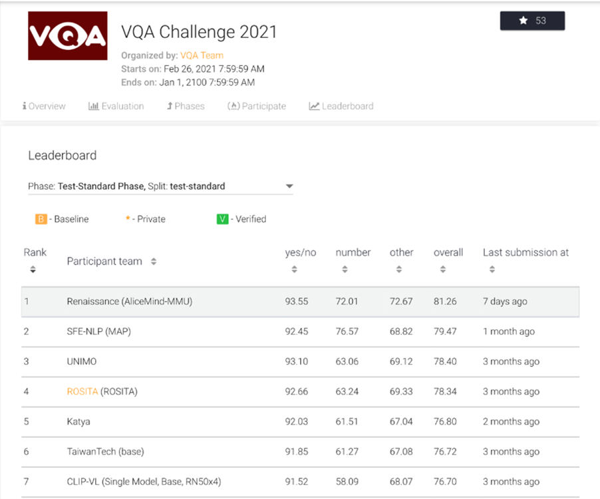Star the challenge with the star button
The image size is (600, 499).
coord(532,21)
